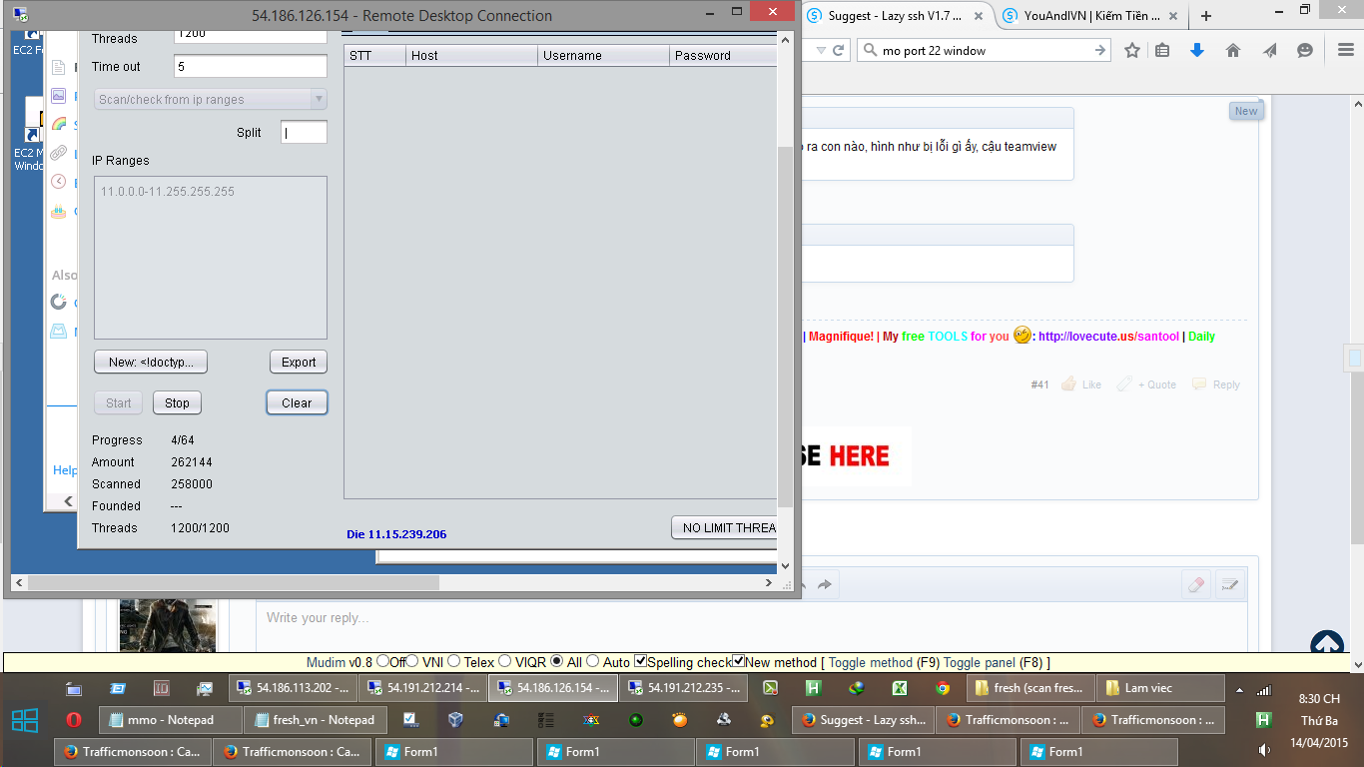Click the paper plane icon in Firefox toolbar
The height and width of the screenshot is (767, 1364).
(x=1269, y=51)
